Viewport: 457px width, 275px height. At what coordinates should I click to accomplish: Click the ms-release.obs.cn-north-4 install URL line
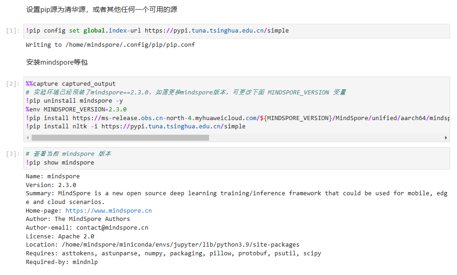[x=237, y=118]
